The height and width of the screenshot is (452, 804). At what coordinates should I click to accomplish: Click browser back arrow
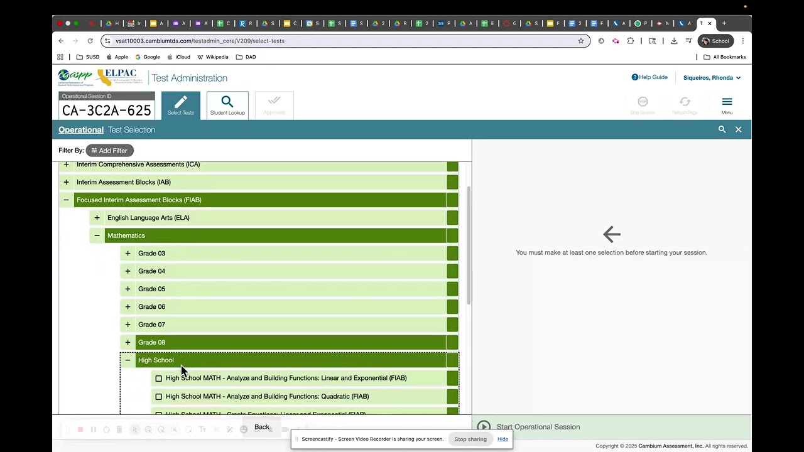point(61,41)
